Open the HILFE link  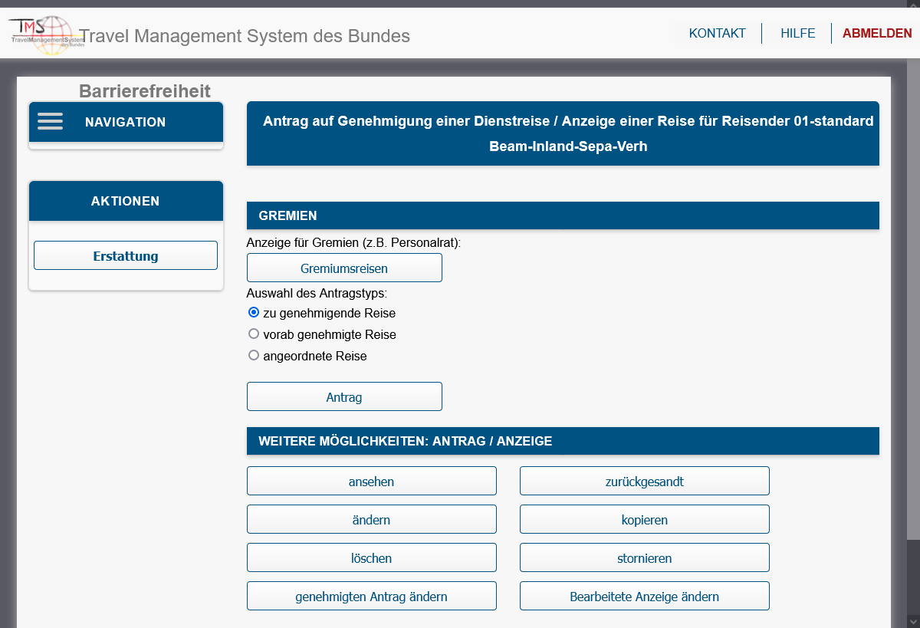[x=797, y=33]
